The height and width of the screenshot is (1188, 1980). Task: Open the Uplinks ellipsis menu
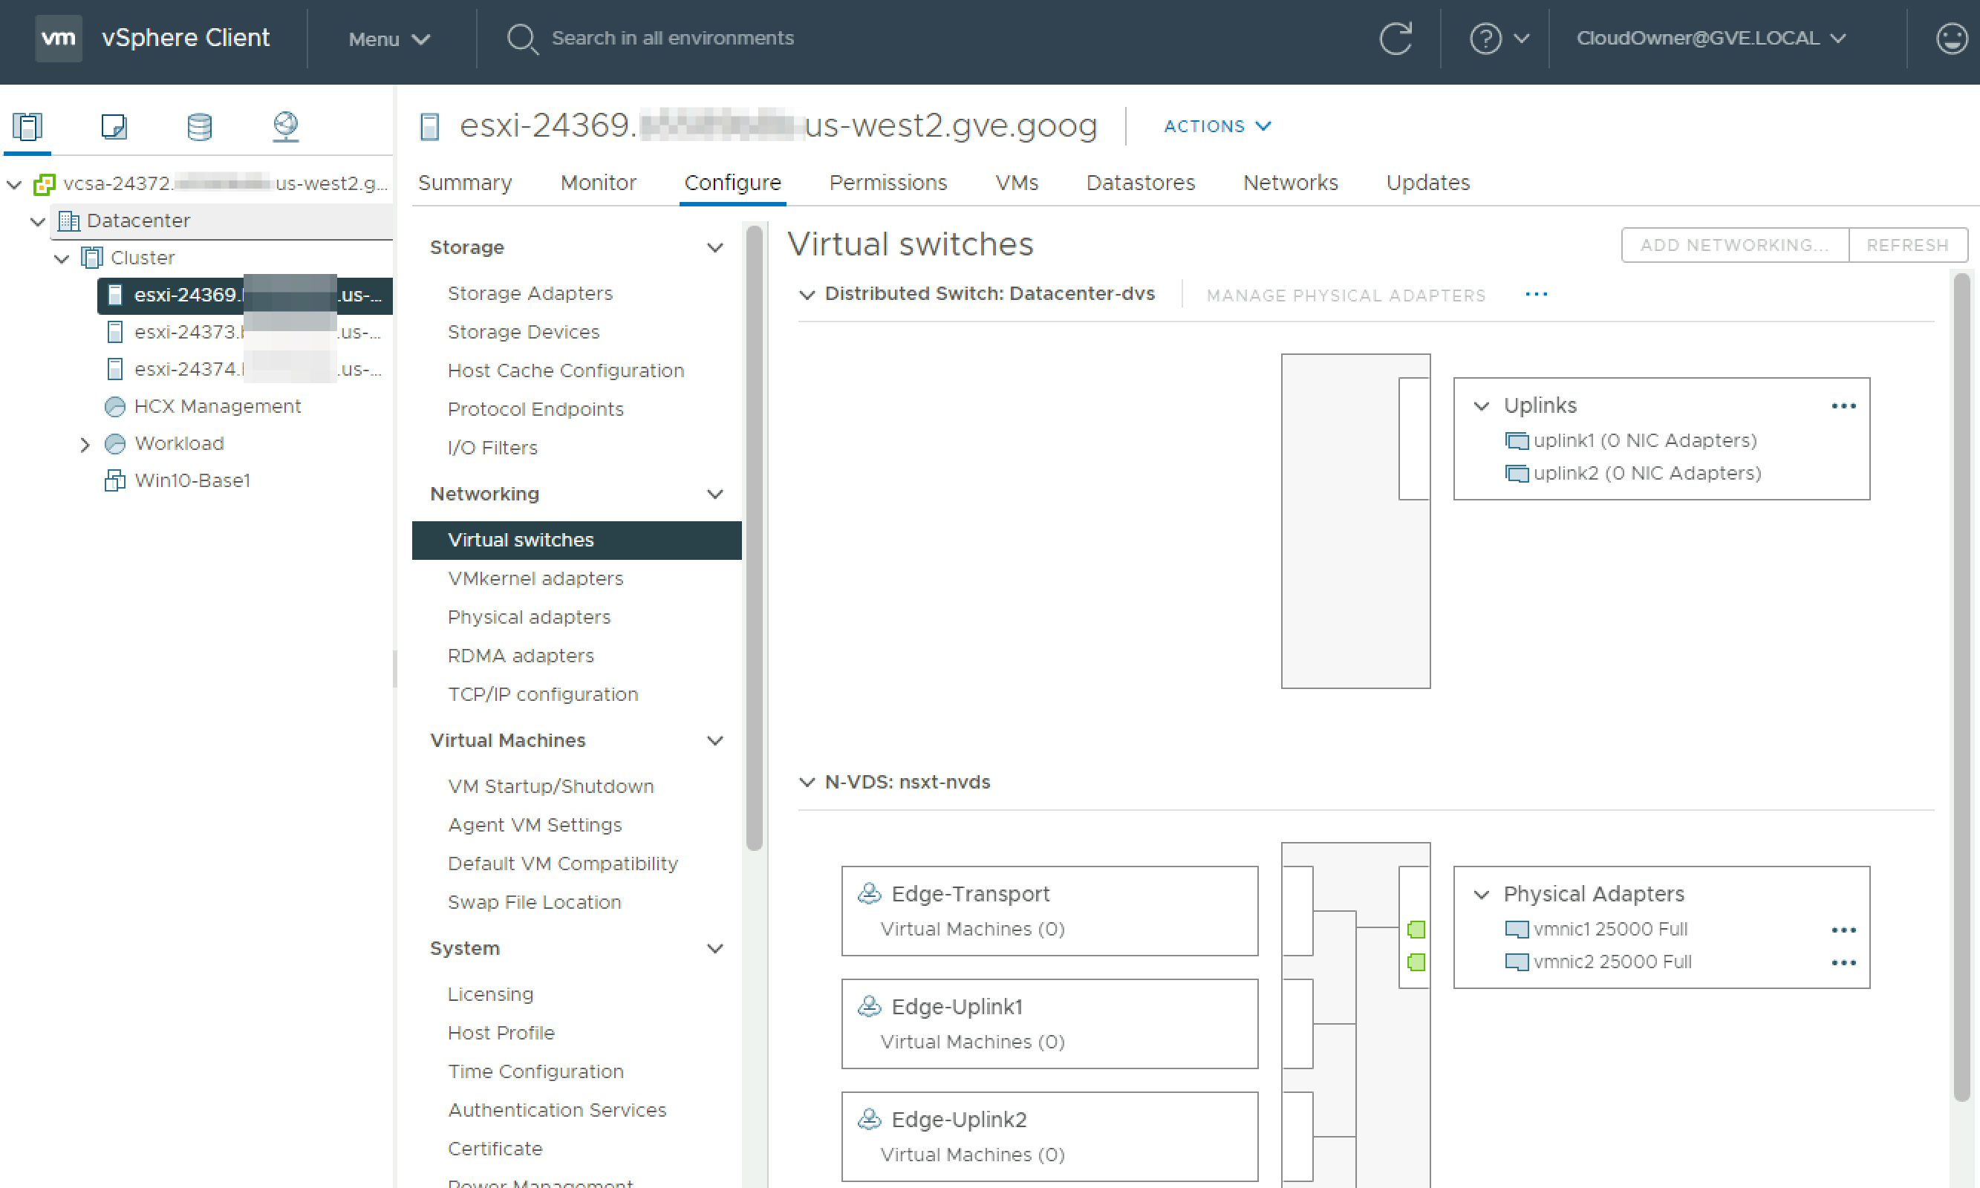click(1843, 406)
